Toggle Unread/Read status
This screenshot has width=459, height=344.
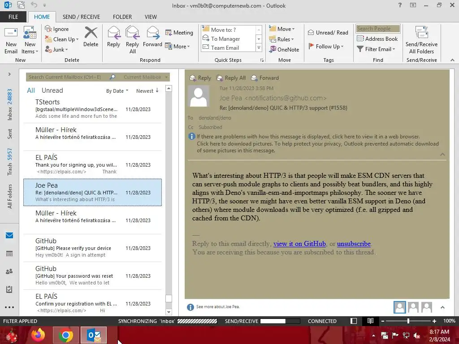[328, 32]
